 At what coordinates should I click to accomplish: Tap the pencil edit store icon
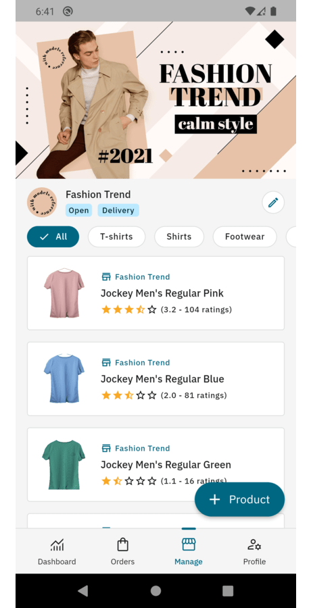pyautogui.click(x=273, y=203)
